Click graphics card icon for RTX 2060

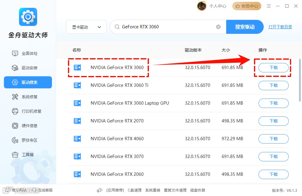(77, 174)
